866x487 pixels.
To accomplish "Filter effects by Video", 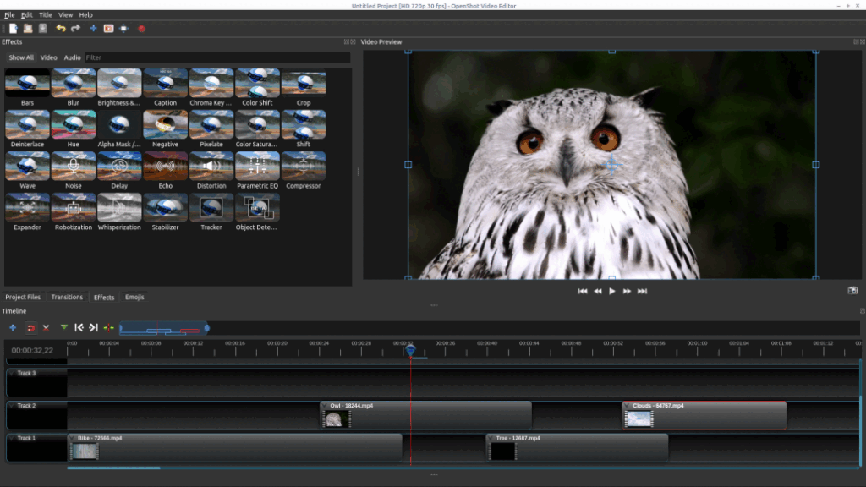I will 49,57.
